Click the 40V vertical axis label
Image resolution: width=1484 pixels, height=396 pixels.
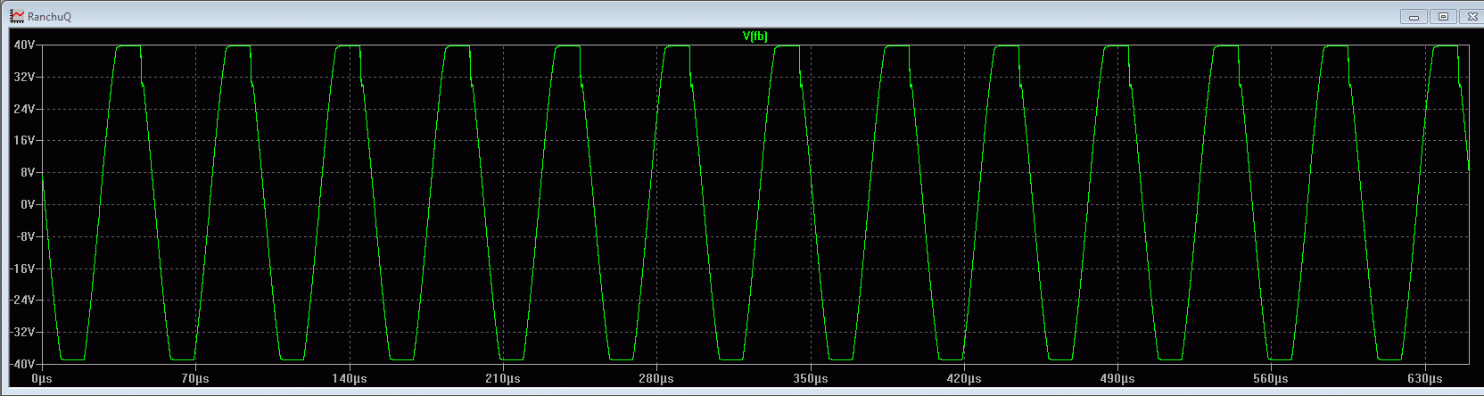tap(25, 45)
